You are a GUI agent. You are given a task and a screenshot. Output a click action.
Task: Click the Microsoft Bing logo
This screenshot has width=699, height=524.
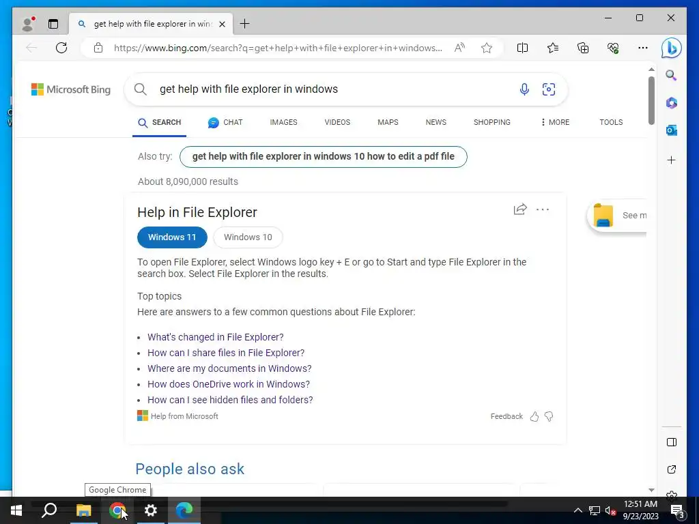71,89
